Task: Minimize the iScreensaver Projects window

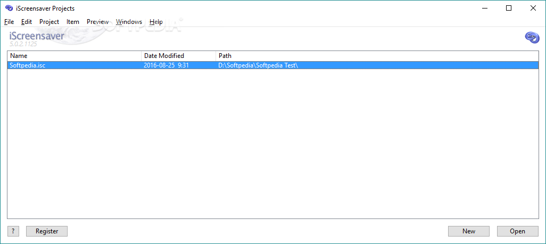Action: 484,9
